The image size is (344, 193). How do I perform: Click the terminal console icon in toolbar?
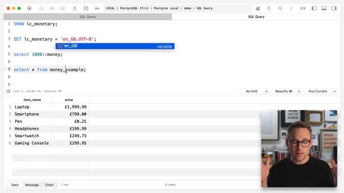pos(303,9)
